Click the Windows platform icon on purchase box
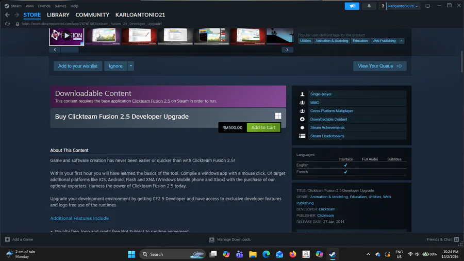The width and height of the screenshot is (464, 261). coord(278,116)
